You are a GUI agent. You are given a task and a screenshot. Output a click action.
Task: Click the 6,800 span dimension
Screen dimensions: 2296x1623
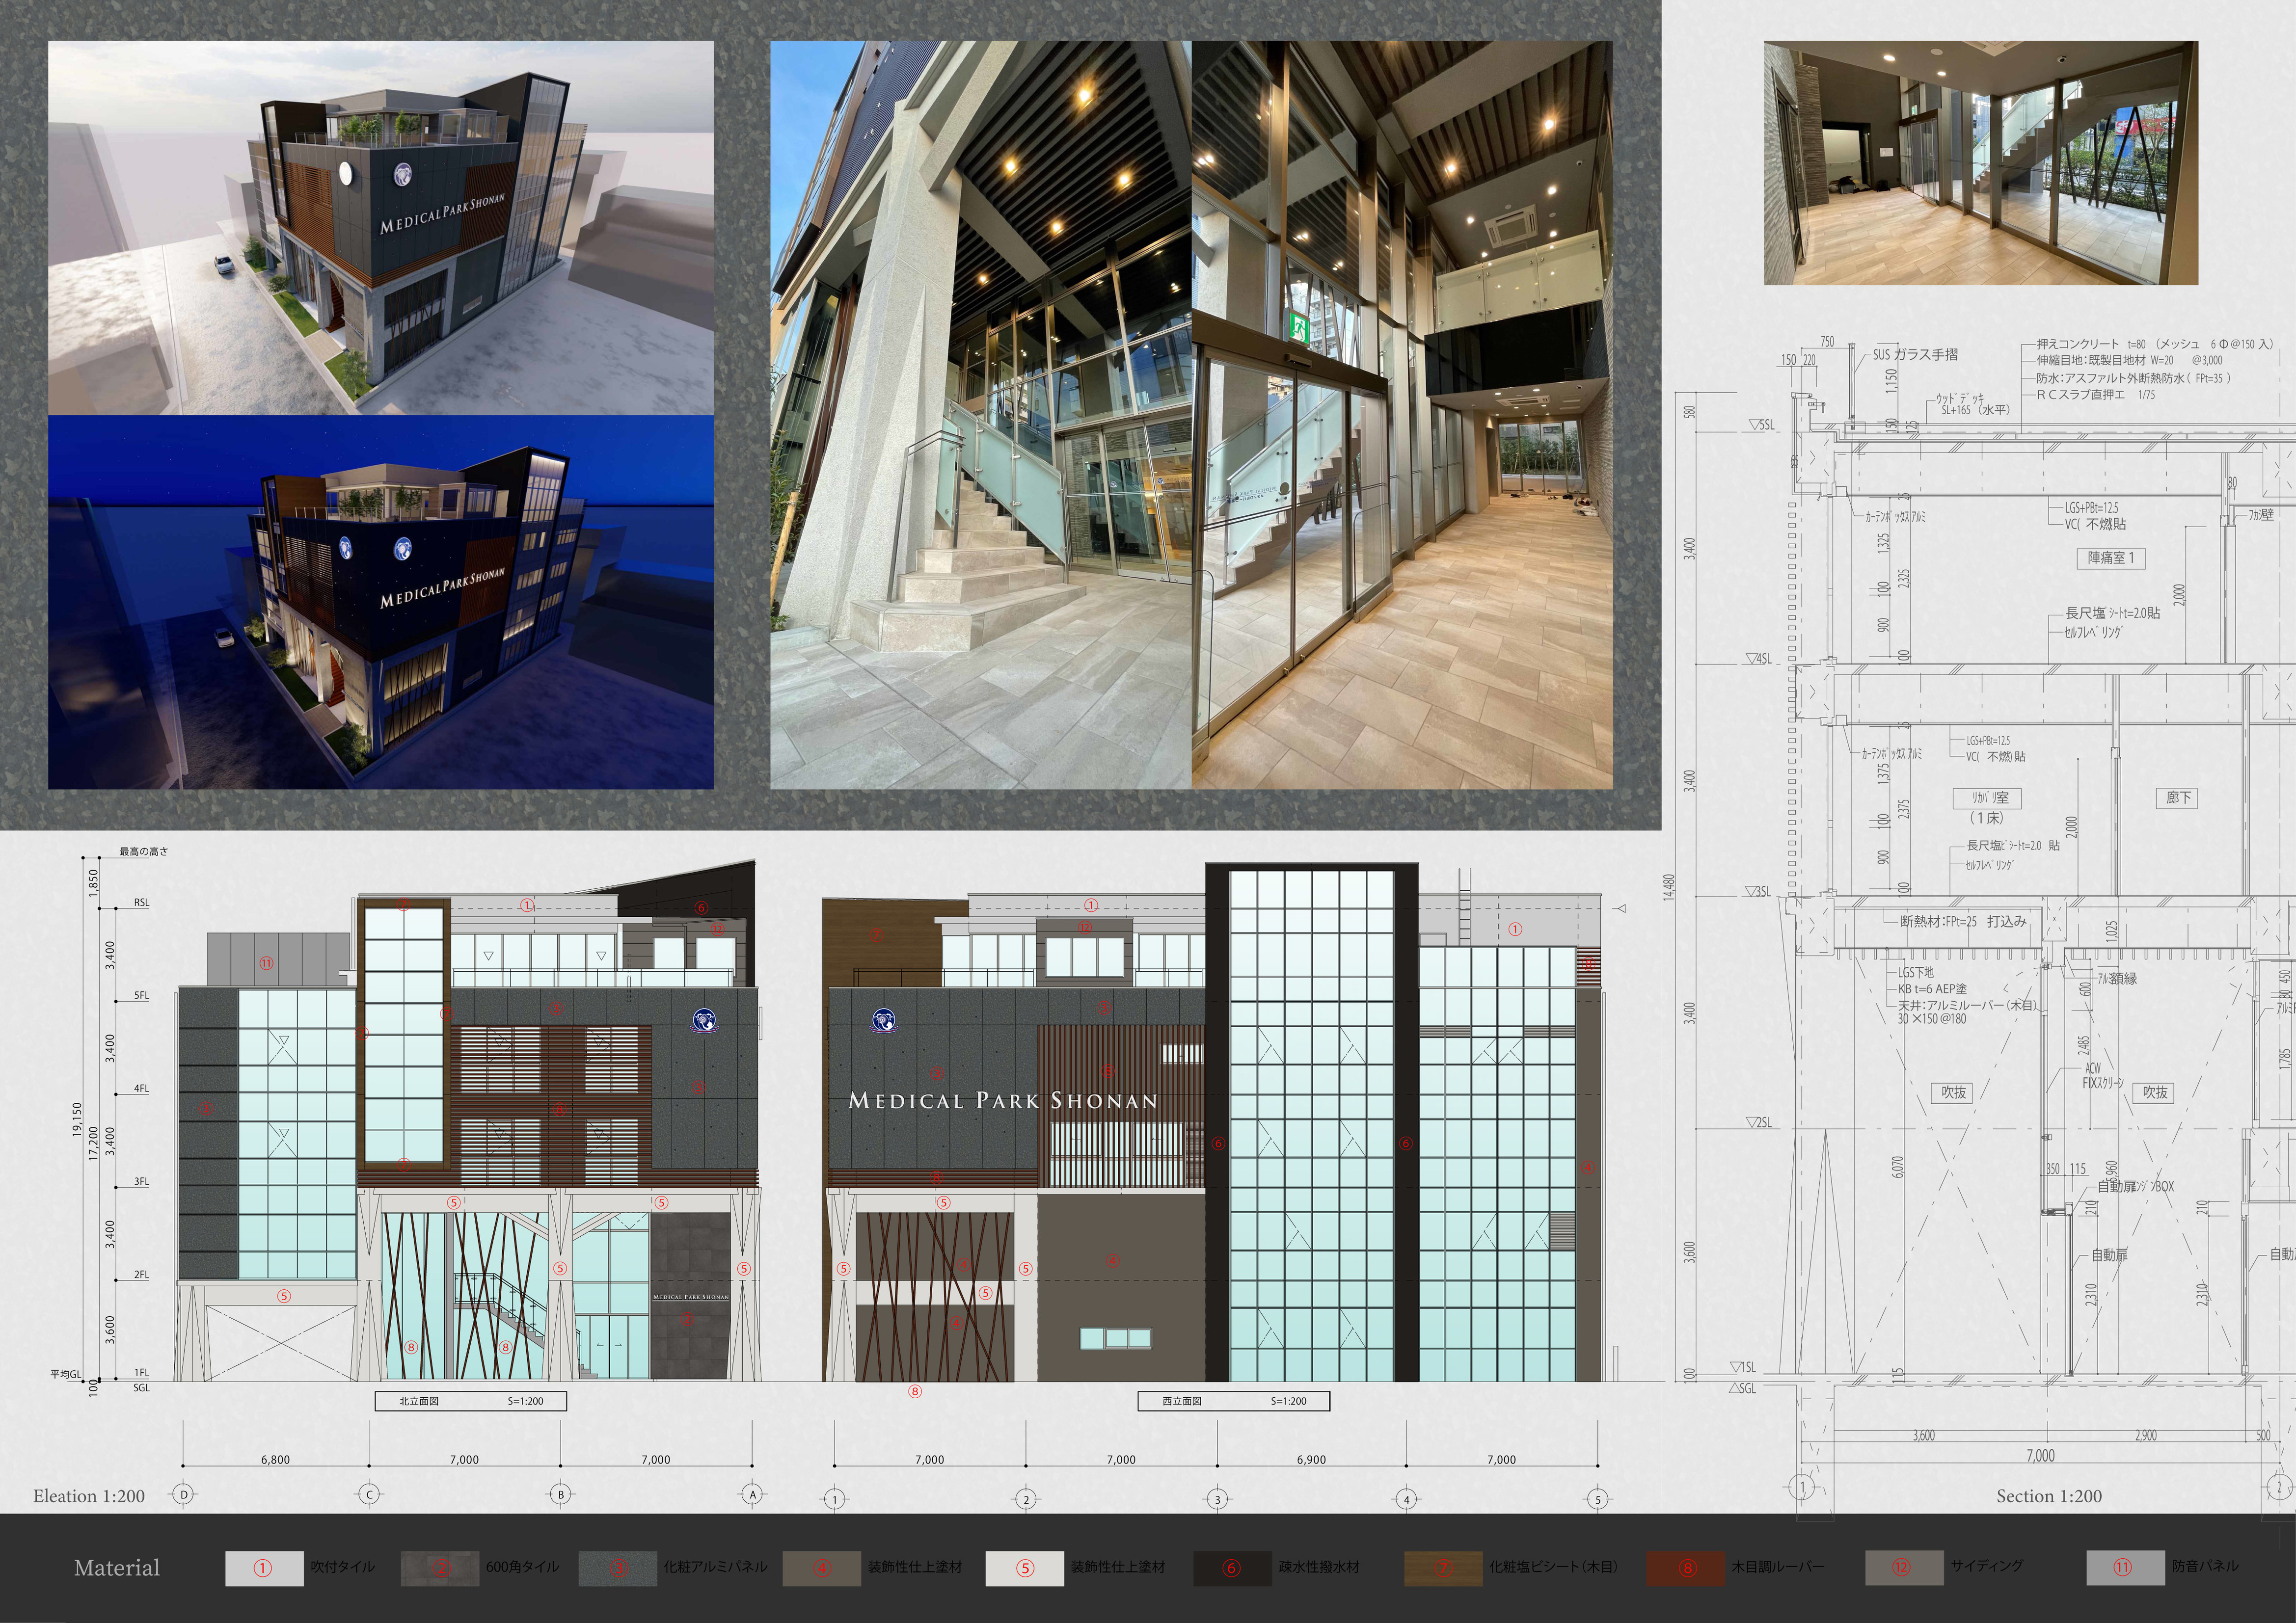276,1460
